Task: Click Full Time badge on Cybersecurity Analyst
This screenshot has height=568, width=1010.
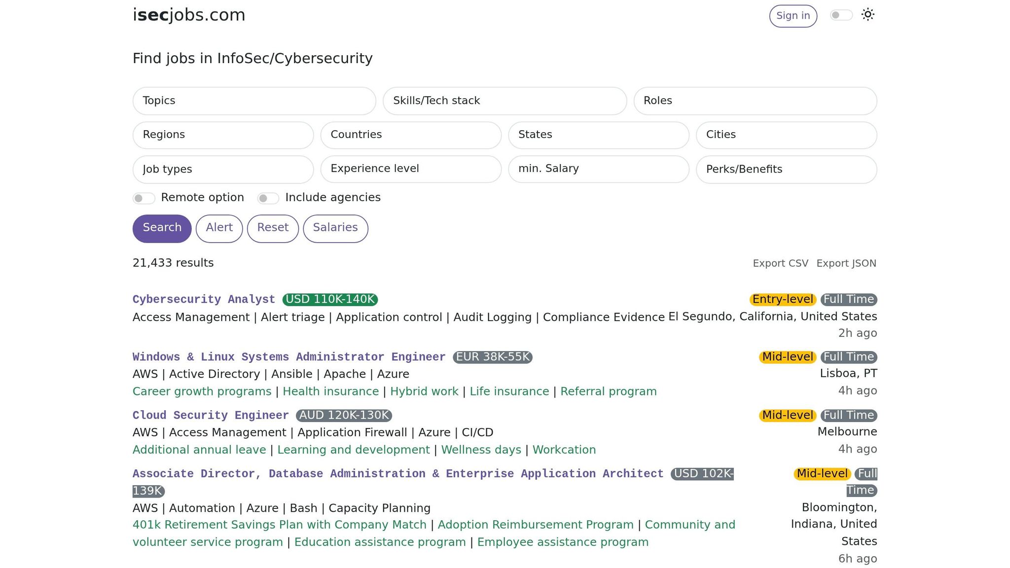Action: point(849,299)
